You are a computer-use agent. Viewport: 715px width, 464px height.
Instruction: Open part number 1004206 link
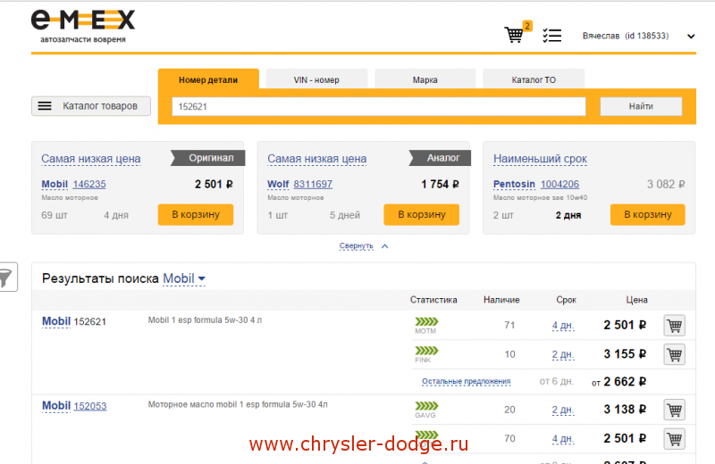[560, 185]
